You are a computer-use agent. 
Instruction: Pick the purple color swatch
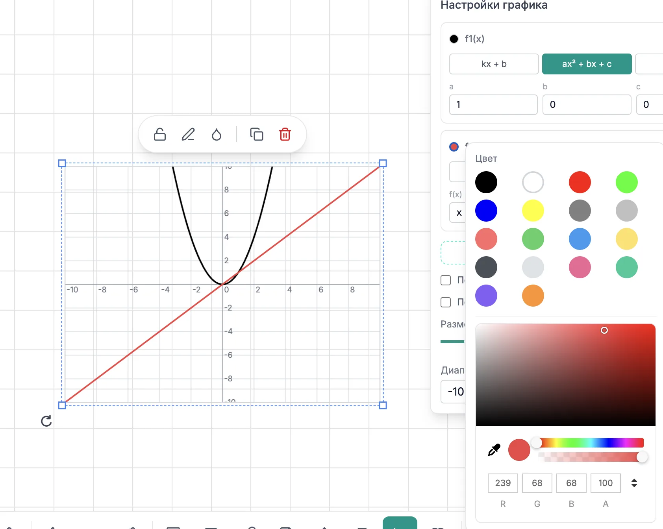tap(486, 296)
